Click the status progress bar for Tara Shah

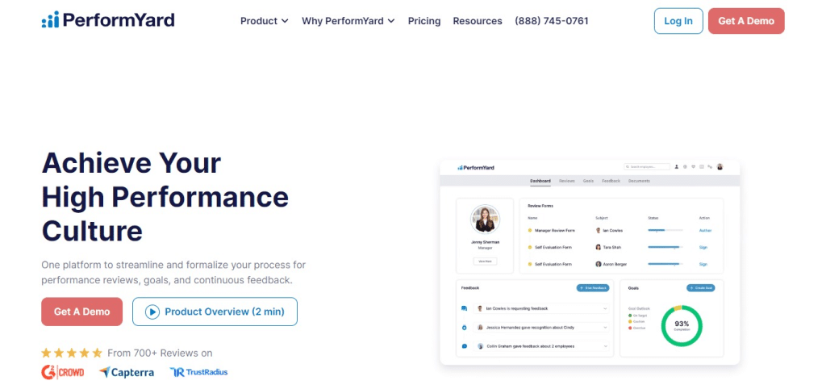(665, 247)
